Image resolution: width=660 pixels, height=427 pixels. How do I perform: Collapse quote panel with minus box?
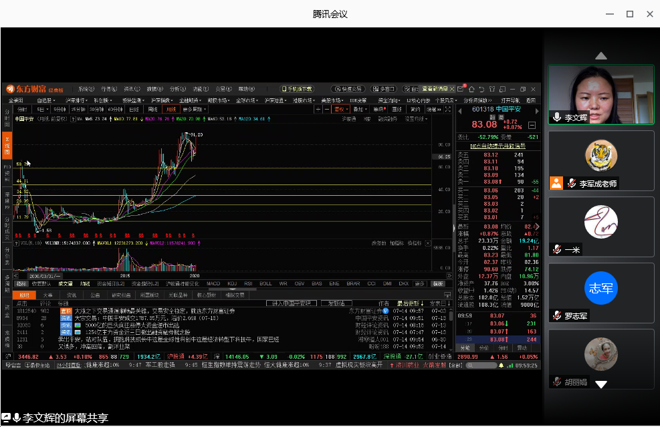click(x=532, y=125)
